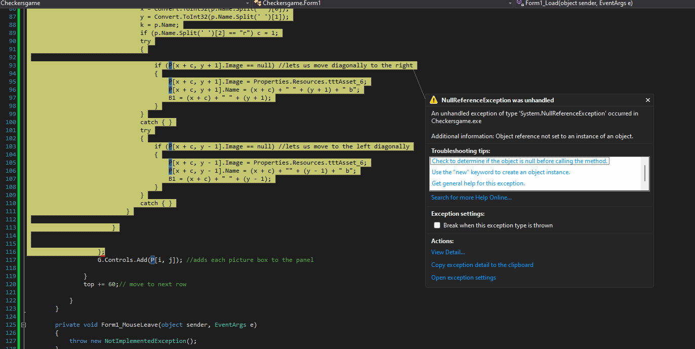695x349 pixels.
Task: Click 'k = p.Name;' code line
Action: pos(159,25)
